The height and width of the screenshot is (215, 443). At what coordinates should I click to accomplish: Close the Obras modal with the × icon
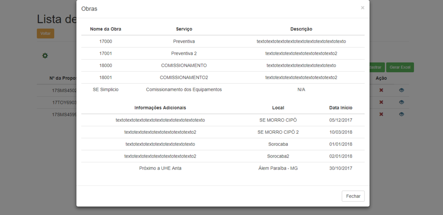click(362, 8)
